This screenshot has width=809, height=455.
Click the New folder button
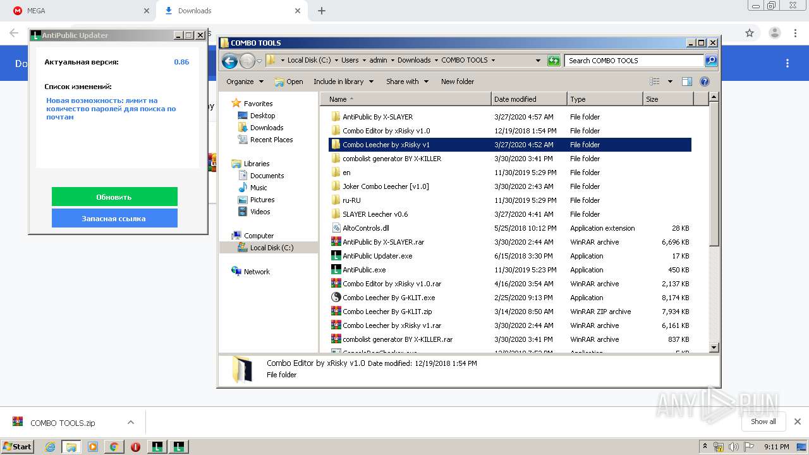click(458, 82)
